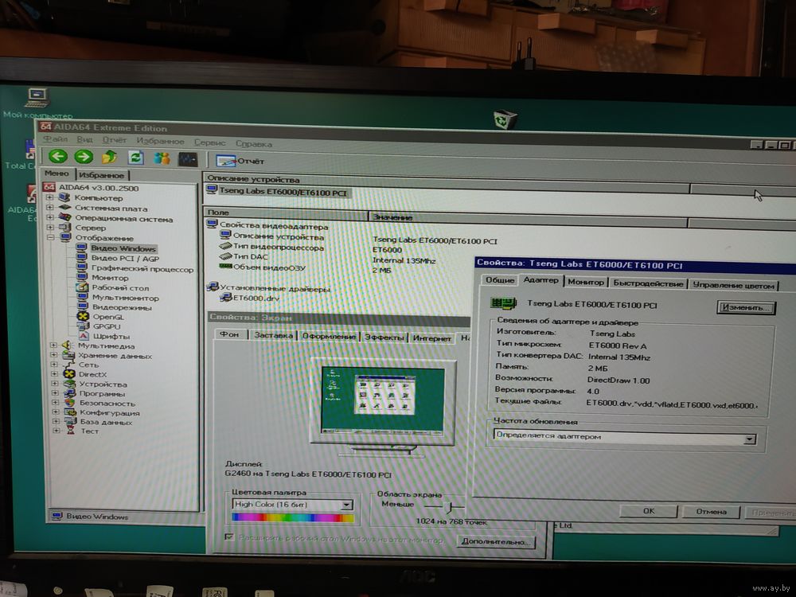Open the Справка menu
Viewport: 796px width, 597px height.
254,143
